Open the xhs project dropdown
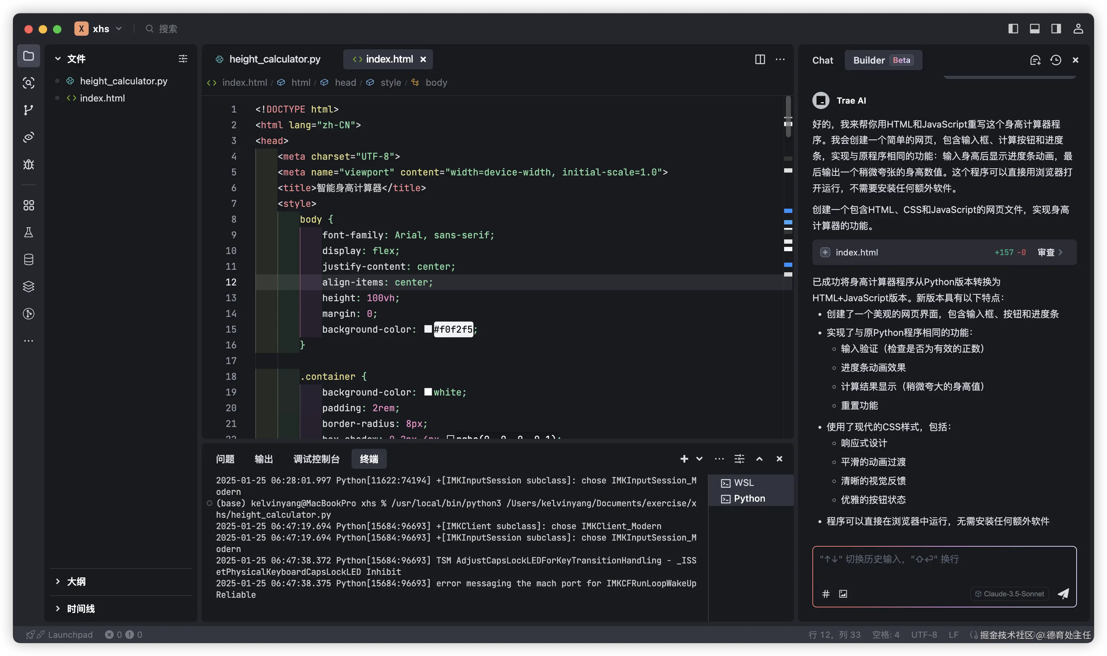Screen dimensions: 1107x656 point(101,29)
